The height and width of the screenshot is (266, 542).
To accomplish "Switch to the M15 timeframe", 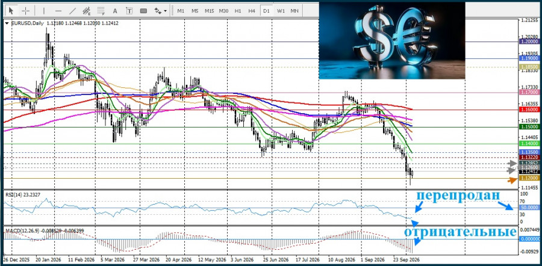I will 209,11.
